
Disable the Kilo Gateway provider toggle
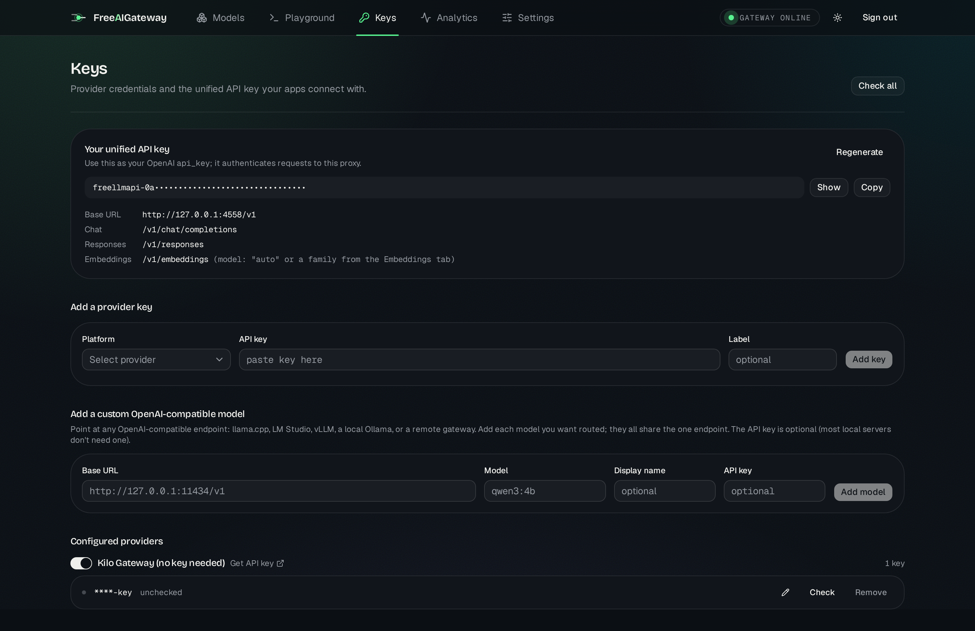tap(81, 563)
